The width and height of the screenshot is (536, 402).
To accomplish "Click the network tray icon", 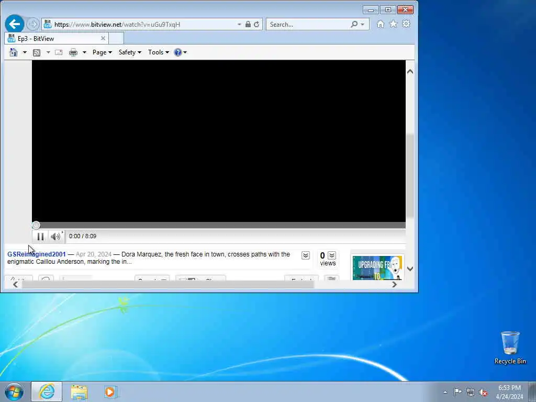I will (471, 392).
